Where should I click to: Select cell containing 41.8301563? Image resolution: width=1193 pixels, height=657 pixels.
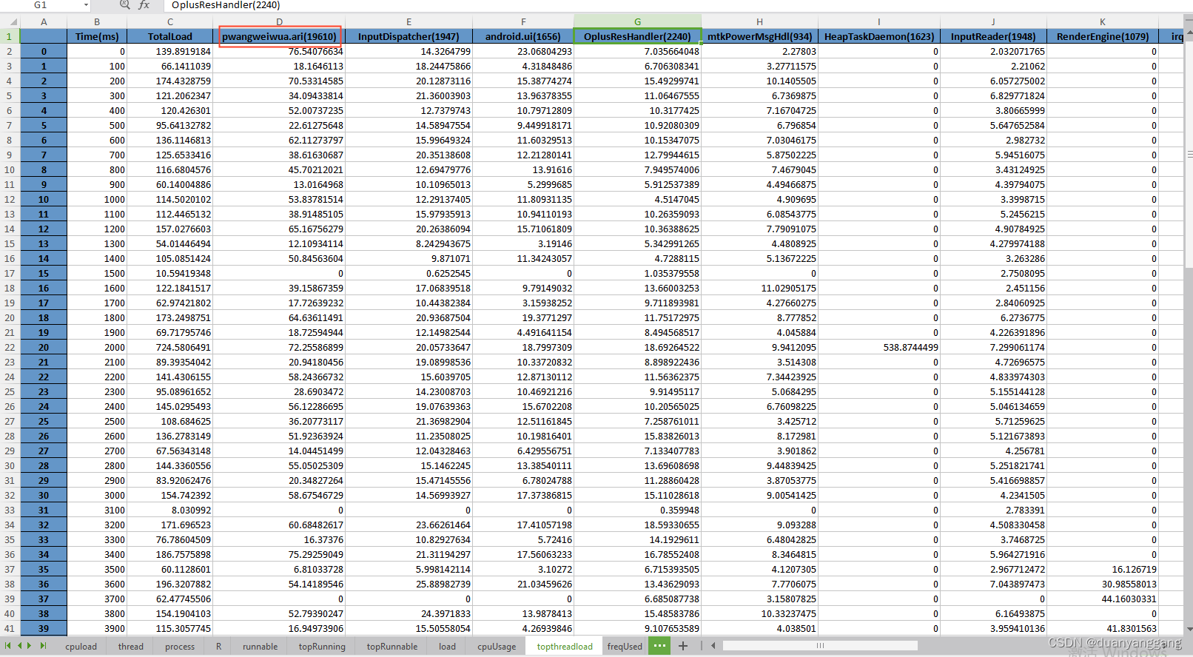[x=1103, y=628]
